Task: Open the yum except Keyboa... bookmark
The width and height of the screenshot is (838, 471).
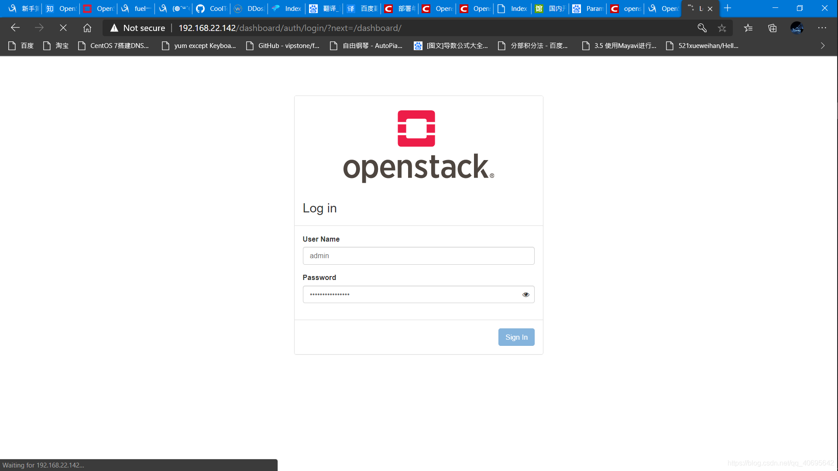Action: [x=199, y=45]
